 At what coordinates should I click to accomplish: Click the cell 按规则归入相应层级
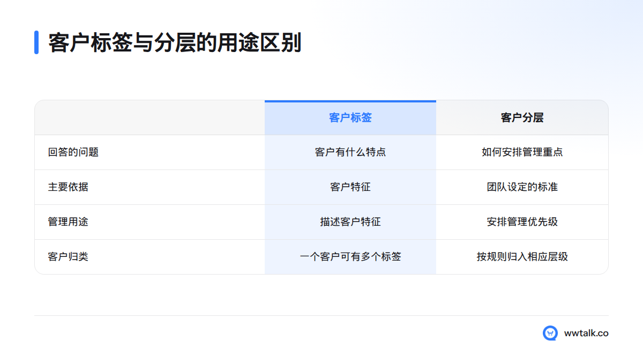point(522,257)
